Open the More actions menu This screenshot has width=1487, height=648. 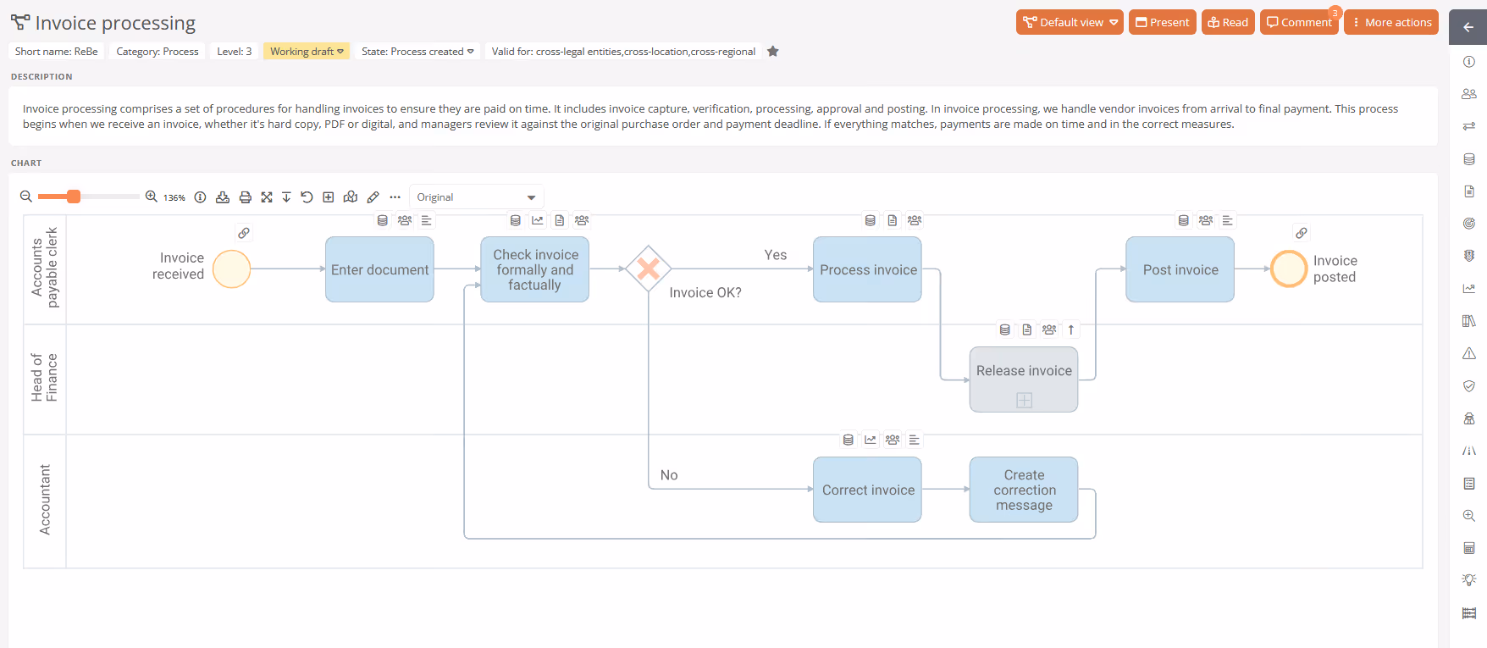point(1390,23)
